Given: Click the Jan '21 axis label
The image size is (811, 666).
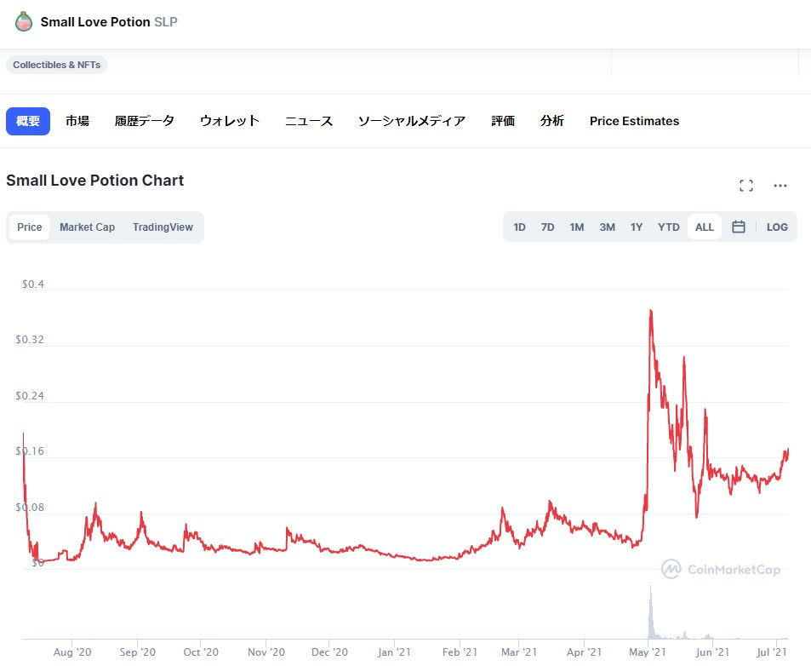Looking at the screenshot, I should pos(394,652).
